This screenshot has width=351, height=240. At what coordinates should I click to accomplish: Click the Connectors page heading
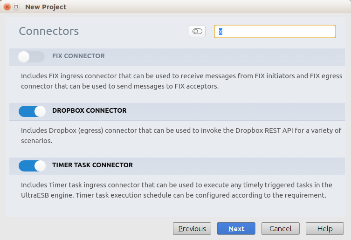(x=49, y=31)
